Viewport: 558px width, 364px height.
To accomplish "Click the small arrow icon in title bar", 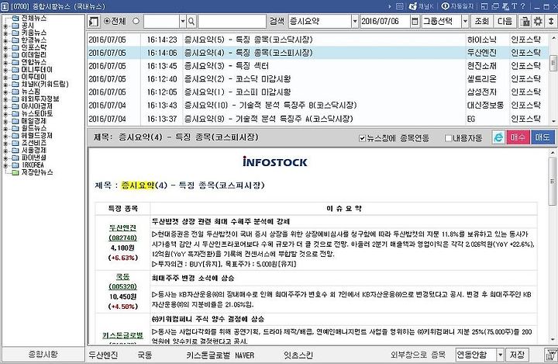I will [389, 6].
